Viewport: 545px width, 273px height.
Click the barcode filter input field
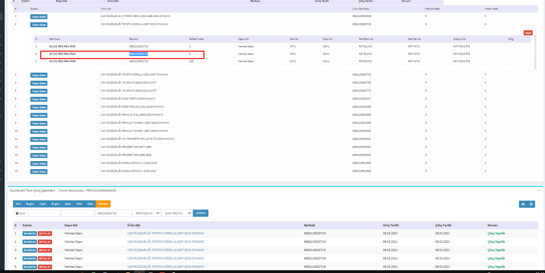113,213
